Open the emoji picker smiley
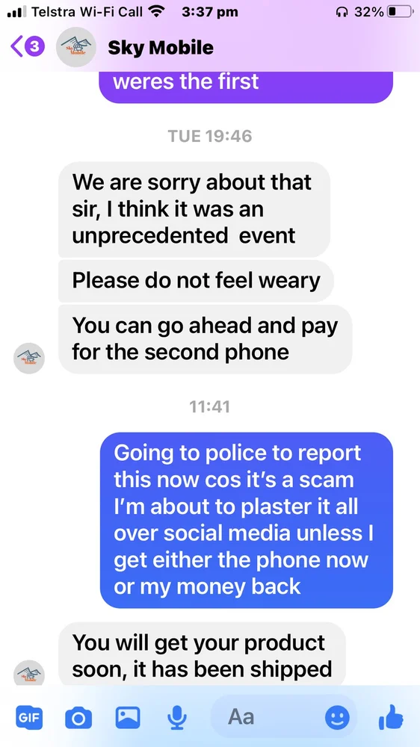The image size is (420, 747). click(x=337, y=717)
